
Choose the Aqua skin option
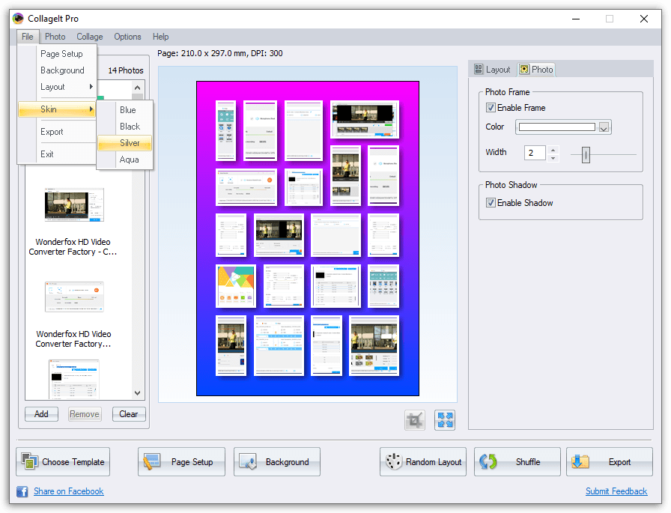(129, 160)
